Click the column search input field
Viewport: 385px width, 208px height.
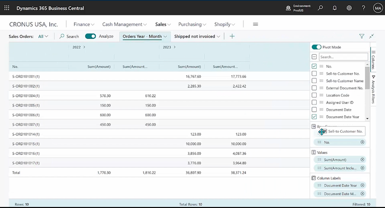[343, 57]
